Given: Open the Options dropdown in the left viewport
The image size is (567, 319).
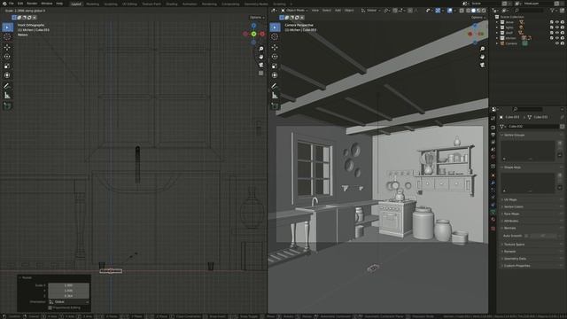Looking at the screenshot, I should (257, 18).
